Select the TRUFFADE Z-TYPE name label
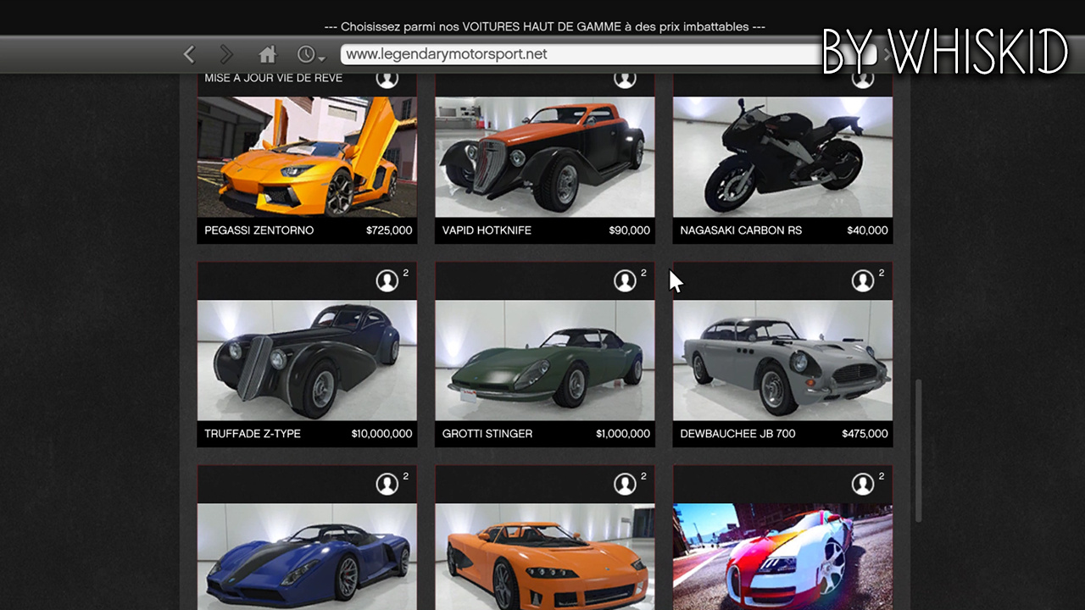Viewport: 1085px width, 610px height. [x=253, y=434]
